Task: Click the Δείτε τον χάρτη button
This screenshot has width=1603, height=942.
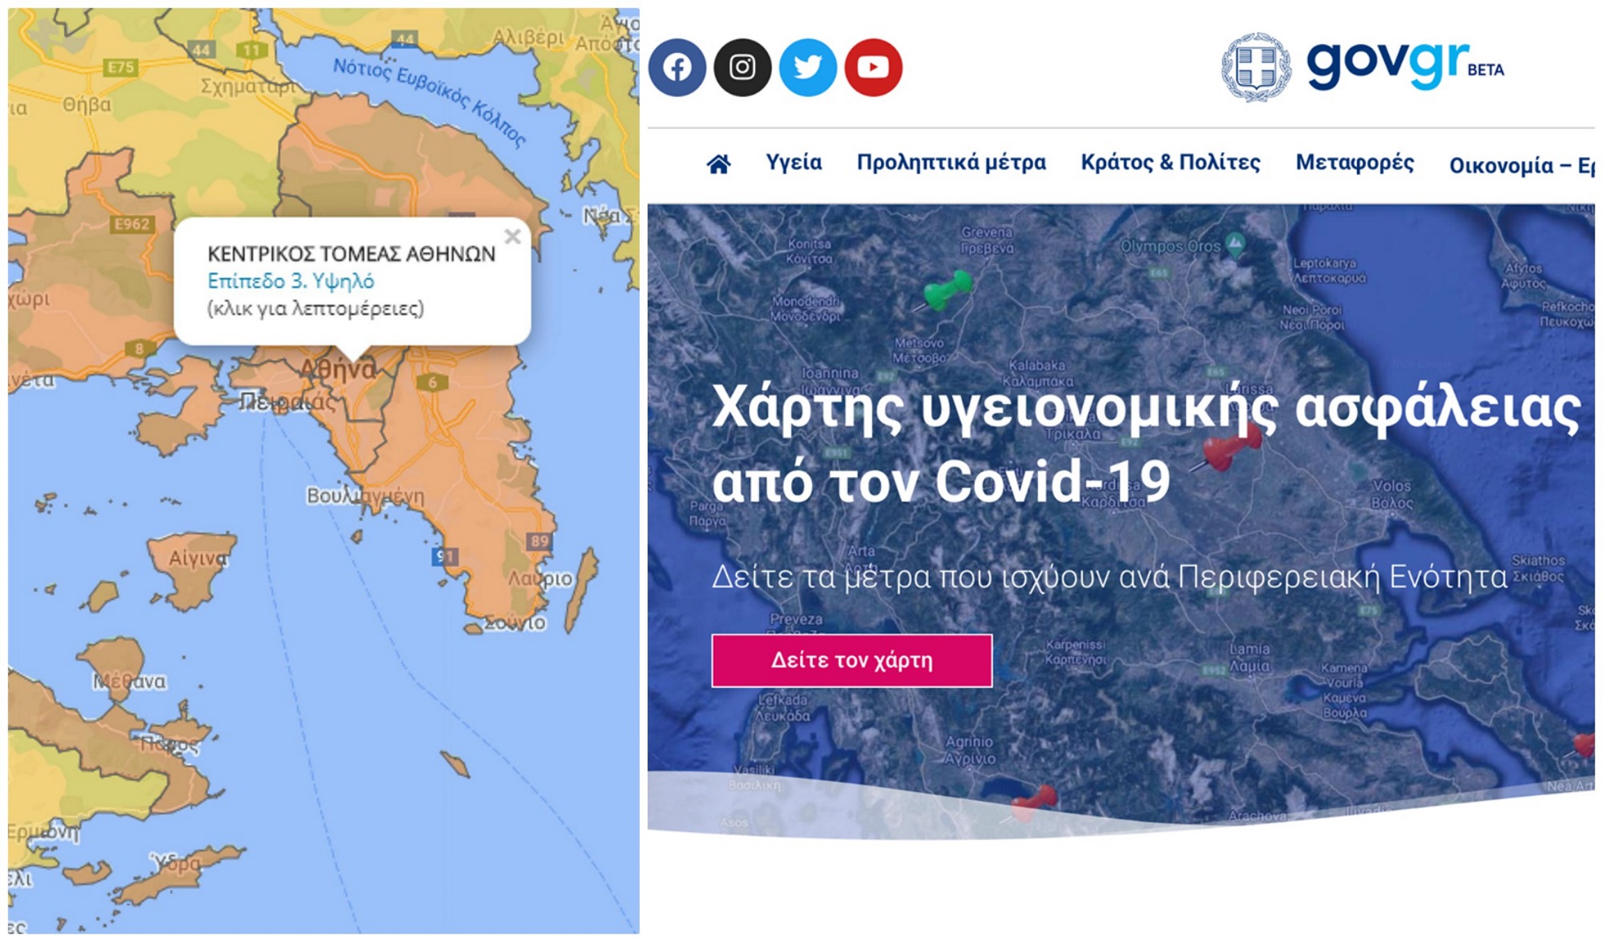Action: click(x=852, y=660)
